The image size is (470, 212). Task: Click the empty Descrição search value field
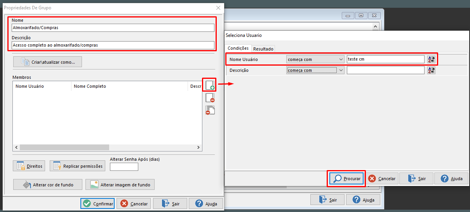(x=386, y=70)
